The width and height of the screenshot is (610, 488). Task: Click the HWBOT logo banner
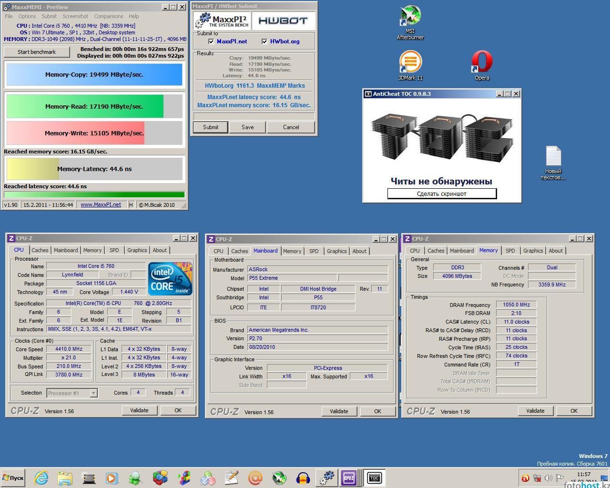(x=283, y=20)
